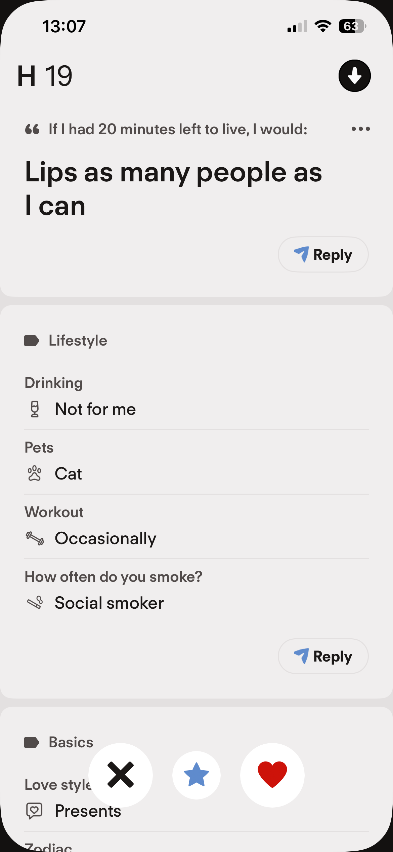The image size is (393, 852).
Task: Tap the Lifestyle tag icon
Action: click(x=32, y=341)
